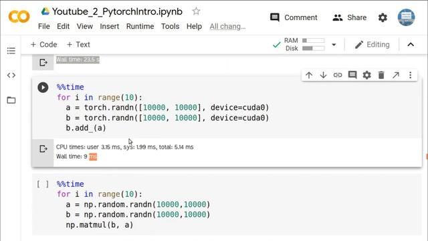Open notebook settings gear in header
The width and height of the screenshot is (428, 241).
383,17
